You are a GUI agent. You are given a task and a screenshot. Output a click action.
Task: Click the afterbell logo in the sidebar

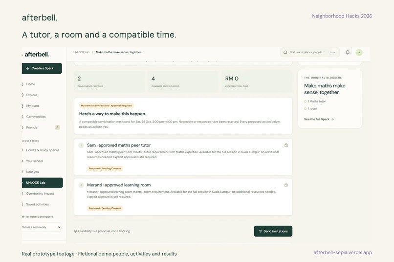coord(37,54)
